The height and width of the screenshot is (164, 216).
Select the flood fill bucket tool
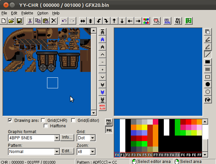click(x=208, y=99)
